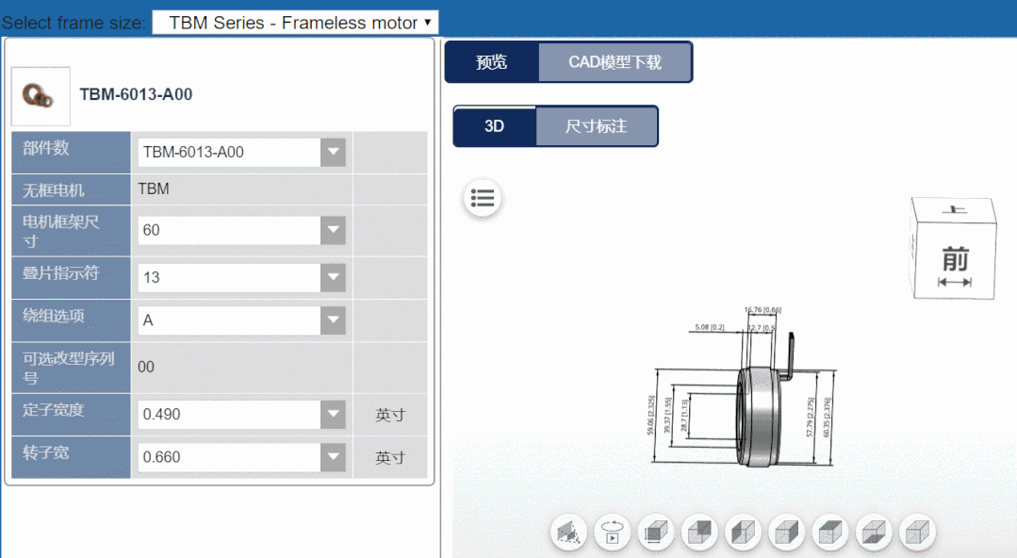This screenshot has height=558, width=1017.
Task: Switch to the CAD模型下载 tab
Action: pos(615,62)
